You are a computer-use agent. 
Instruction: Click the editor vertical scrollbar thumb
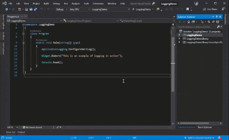coord(173,65)
